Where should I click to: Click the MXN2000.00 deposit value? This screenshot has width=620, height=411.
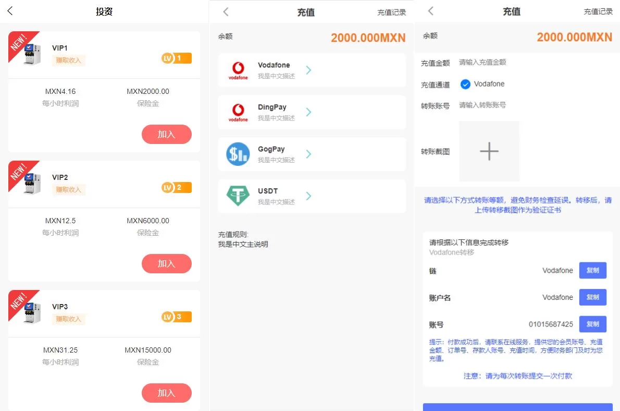pyautogui.click(x=148, y=91)
